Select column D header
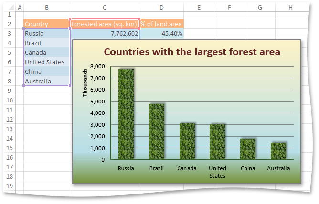The height and width of the screenshot is (204, 319). pos(161,8)
